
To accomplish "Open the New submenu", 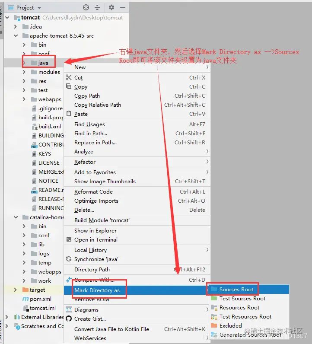I will 137,67.
